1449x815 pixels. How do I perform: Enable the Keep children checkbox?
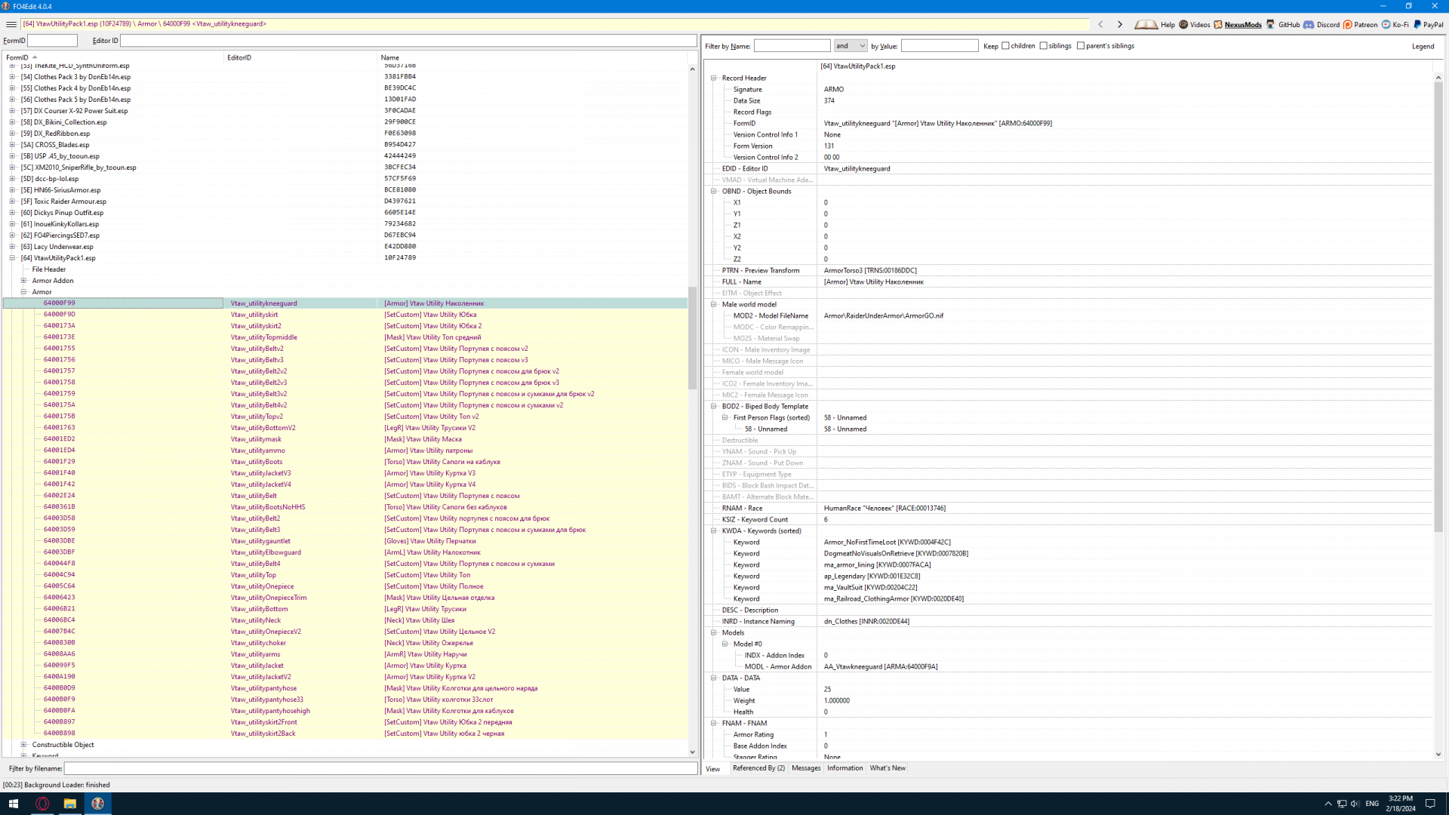point(1005,46)
